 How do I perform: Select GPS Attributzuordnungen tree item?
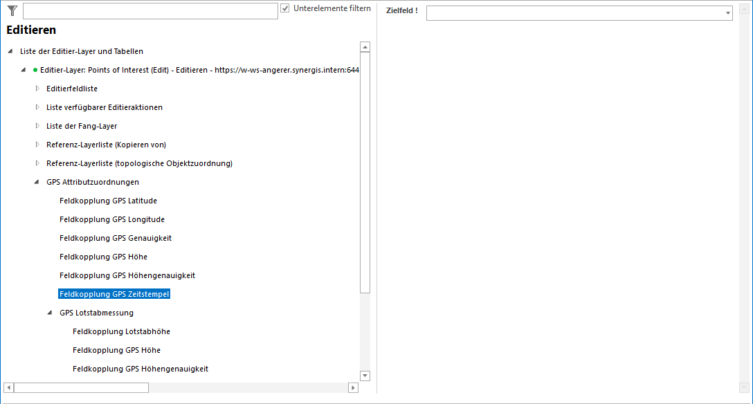(93, 183)
